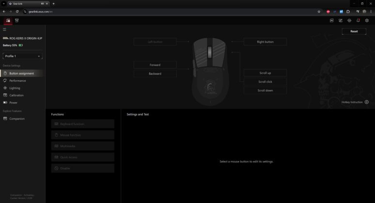The image size is (375, 203).
Task: Reload the page in the browser
Action: pyautogui.click(x=17, y=12)
